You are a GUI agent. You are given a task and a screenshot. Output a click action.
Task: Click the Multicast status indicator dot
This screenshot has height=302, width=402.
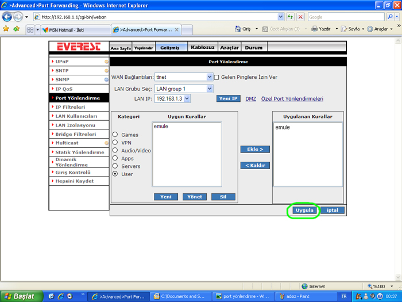pyautogui.click(x=106, y=143)
